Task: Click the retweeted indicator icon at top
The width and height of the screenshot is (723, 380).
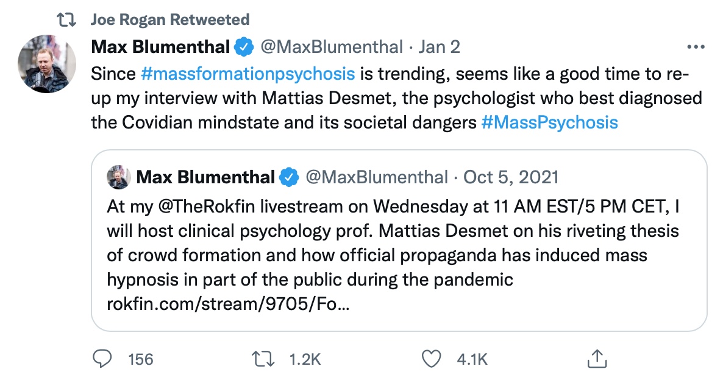Action: pos(65,20)
